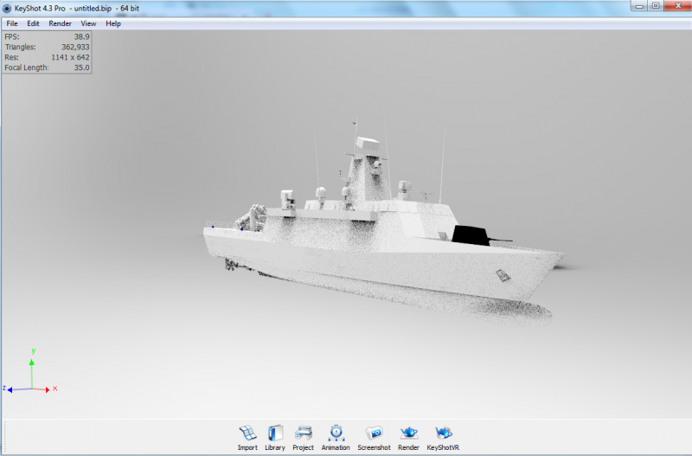Image resolution: width=692 pixels, height=456 pixels.
Task: Click the Render teapot icon
Action: pos(408,433)
